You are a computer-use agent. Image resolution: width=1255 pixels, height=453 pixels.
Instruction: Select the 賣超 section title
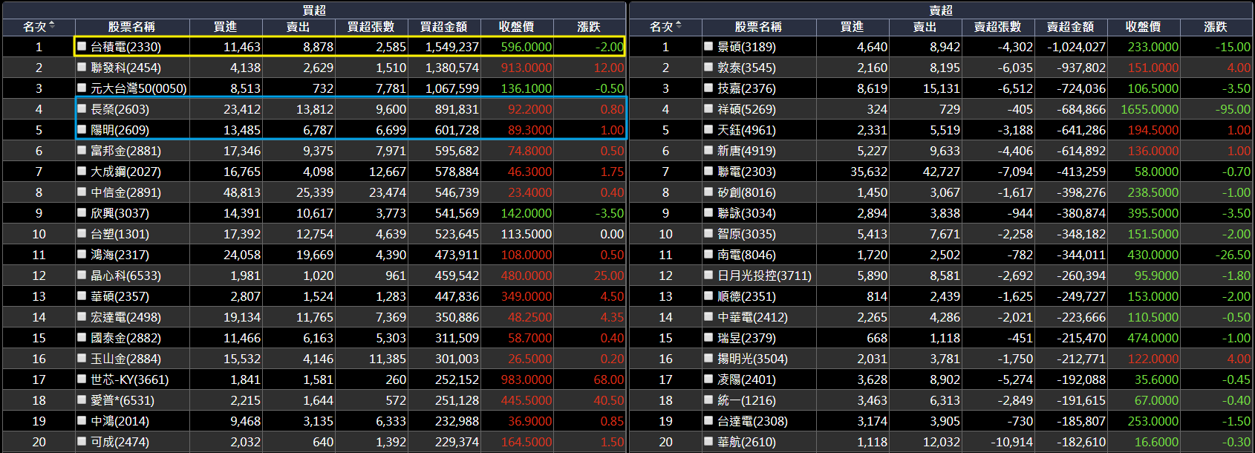coord(941,10)
